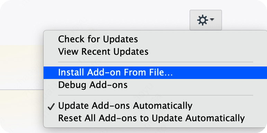This screenshot has width=267, height=133.
Task: Click the small arrow beside the gear
Action: [212, 20]
